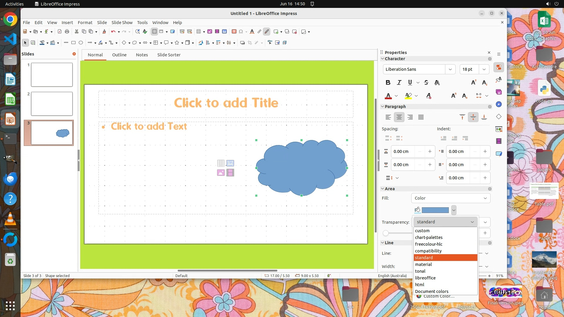Open the Slide Show menu
This screenshot has width=564, height=317.
tap(122, 22)
